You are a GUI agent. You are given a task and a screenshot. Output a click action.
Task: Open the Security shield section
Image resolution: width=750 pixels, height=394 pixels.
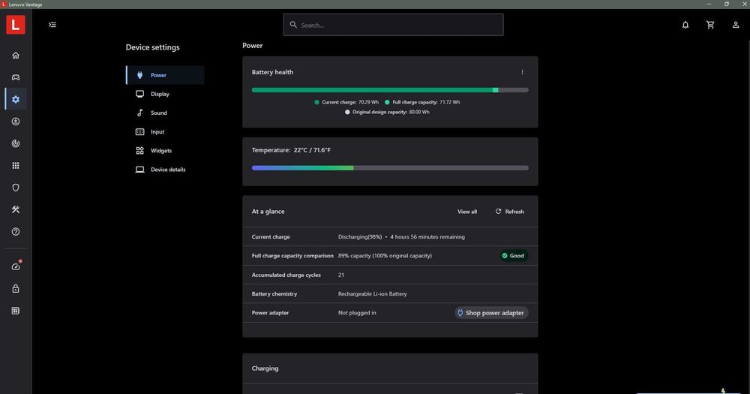16,188
